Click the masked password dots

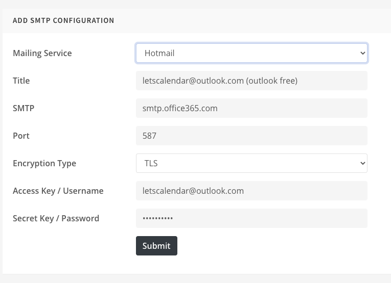point(157,218)
